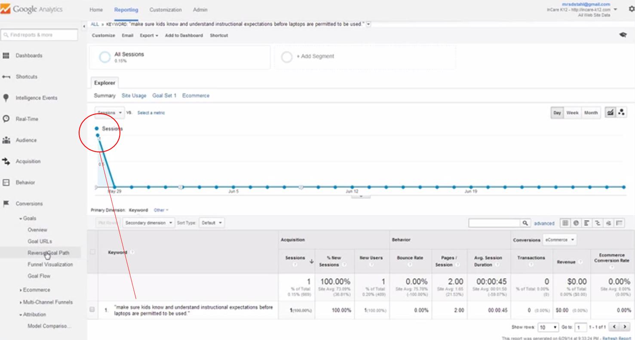
Task: Click Select a metric link
Action: tap(151, 113)
